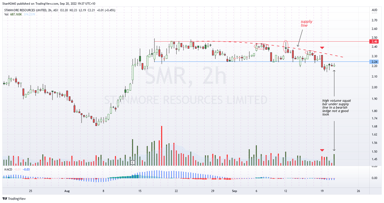Screen dimensions: 384x203
Task: Click the '15' date axis label
Action: click(x=140, y=191)
